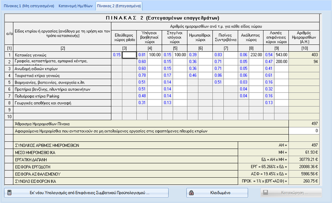Click the 0.86 coefficient in row 4
The width and height of the screenshot is (332, 203).
(218, 75)
